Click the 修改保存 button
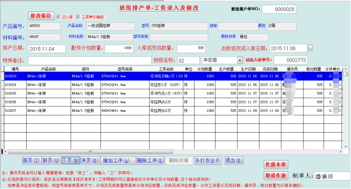 [x=41, y=16]
